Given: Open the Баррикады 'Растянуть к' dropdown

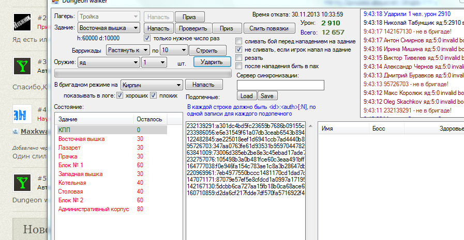Looking at the screenshot, I should point(127,50).
